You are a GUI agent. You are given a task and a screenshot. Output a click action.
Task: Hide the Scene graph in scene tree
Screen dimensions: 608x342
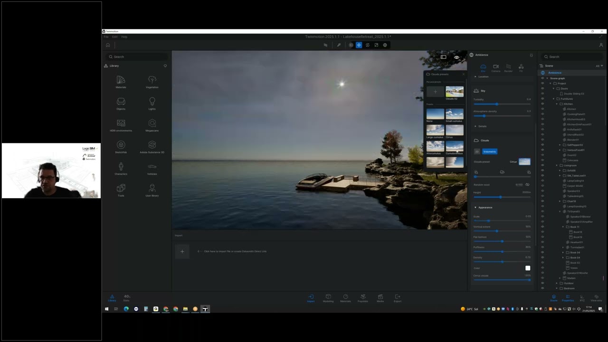542,78
